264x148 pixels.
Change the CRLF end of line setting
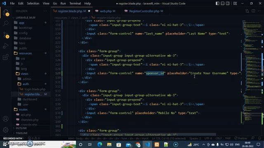coord(219,138)
